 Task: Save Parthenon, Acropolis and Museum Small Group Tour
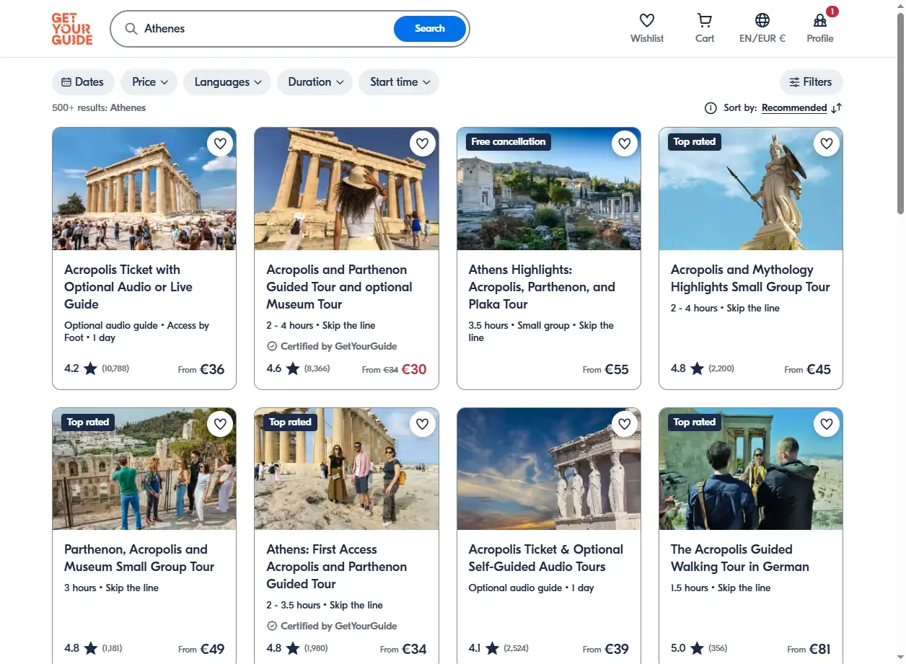pos(220,424)
